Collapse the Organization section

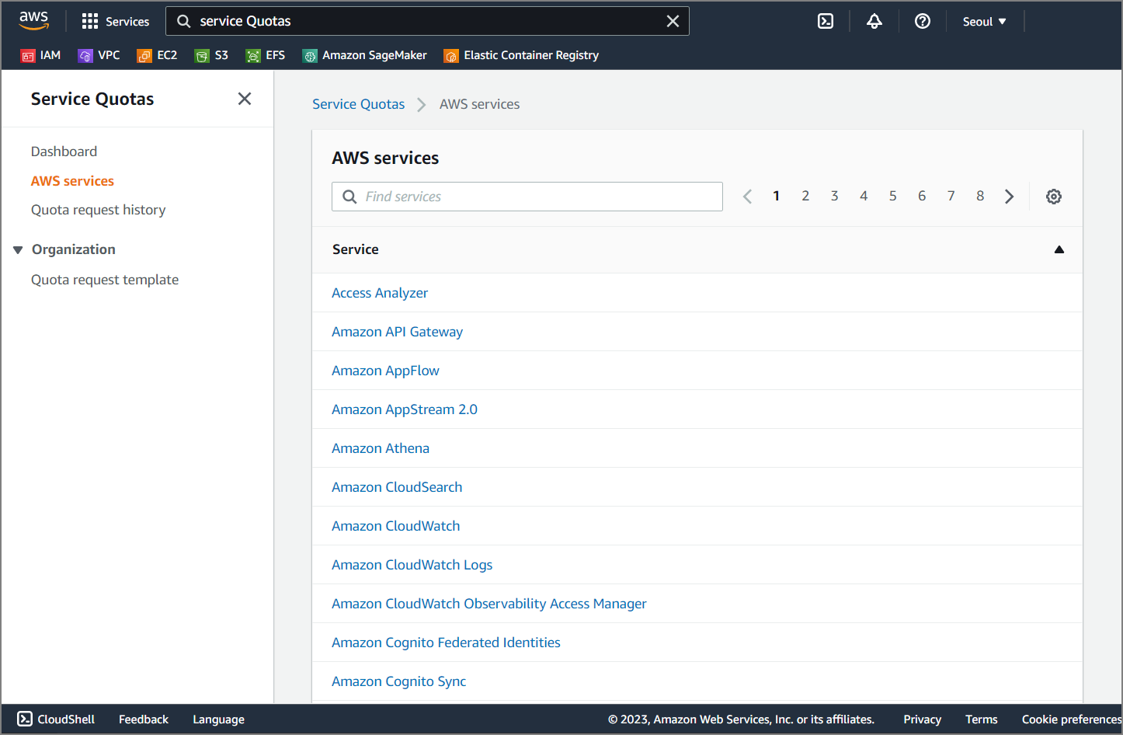[x=18, y=249]
